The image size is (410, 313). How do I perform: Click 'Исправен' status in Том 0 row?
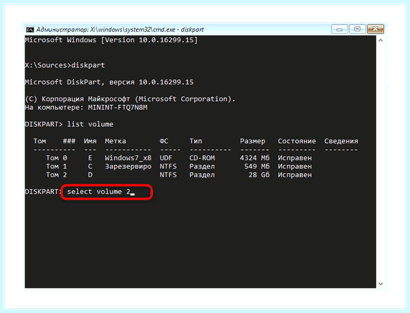[x=295, y=158]
